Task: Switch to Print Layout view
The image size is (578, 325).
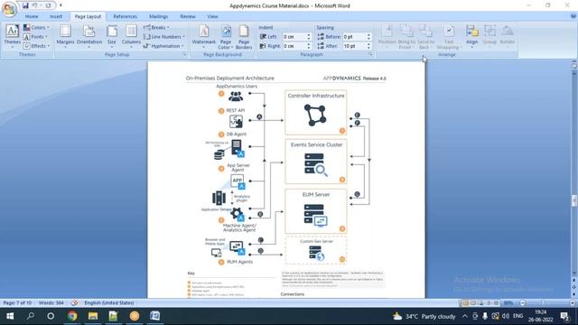Action: 465,303
